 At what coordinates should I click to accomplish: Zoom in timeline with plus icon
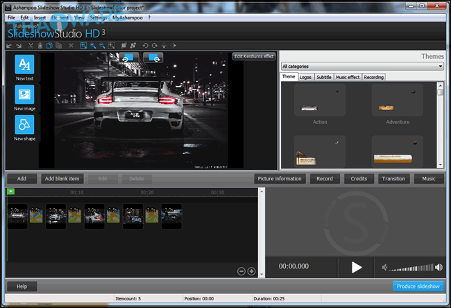pyautogui.click(x=251, y=271)
